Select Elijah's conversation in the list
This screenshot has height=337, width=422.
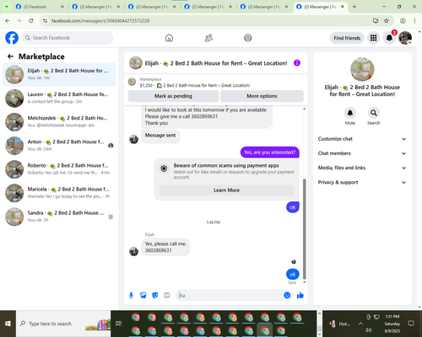coord(59,74)
